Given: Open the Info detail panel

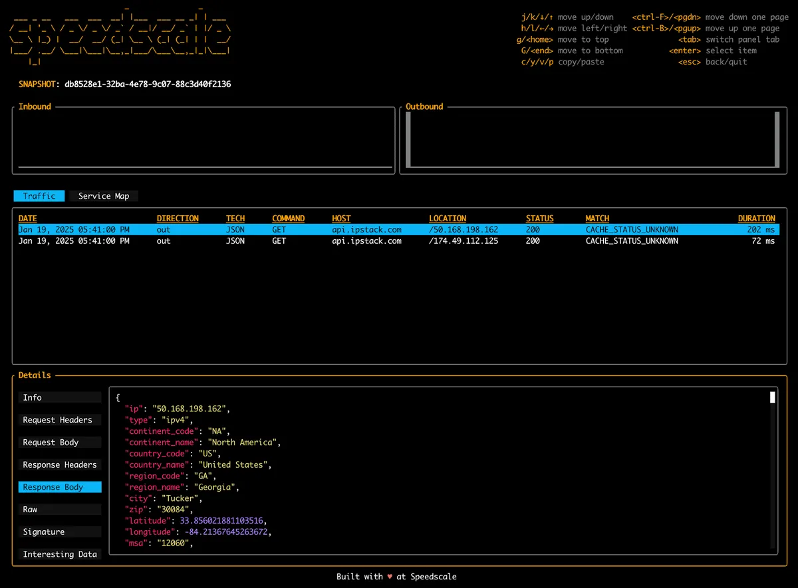Looking at the screenshot, I should 60,397.
